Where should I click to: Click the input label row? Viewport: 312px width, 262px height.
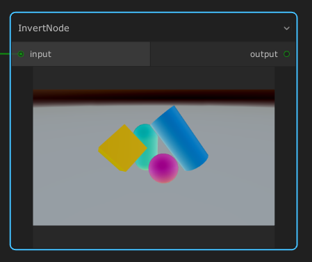coord(81,54)
